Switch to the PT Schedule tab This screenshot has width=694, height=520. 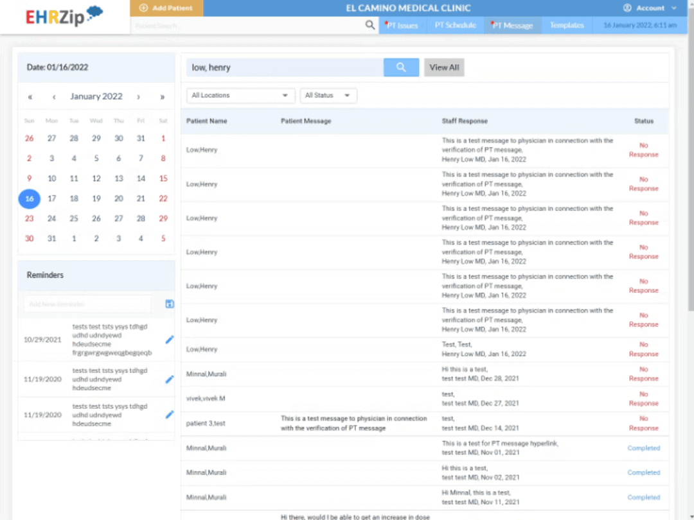click(455, 25)
